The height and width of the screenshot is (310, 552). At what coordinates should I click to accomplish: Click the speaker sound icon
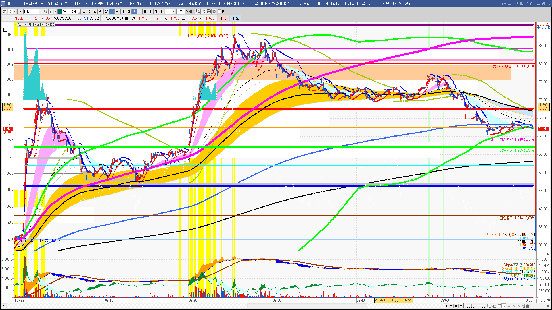click(x=51, y=11)
